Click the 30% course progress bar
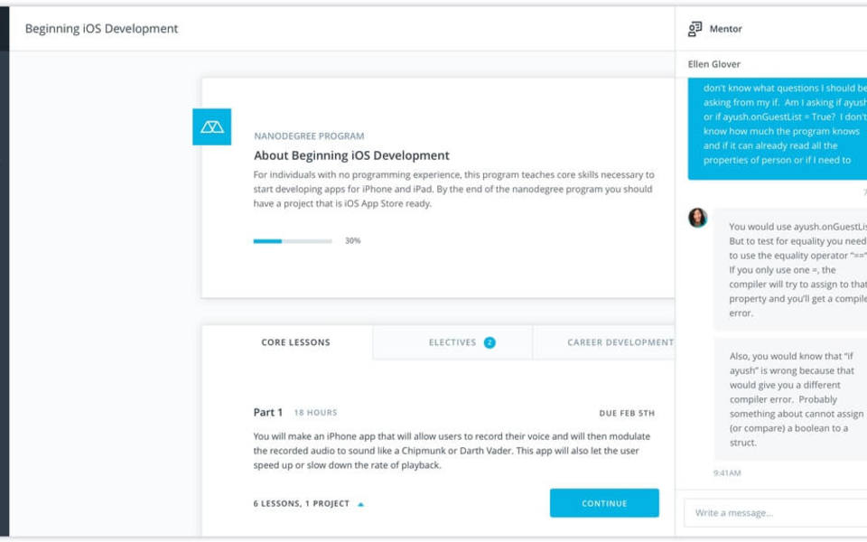Screen dimensions: 867x542 pos(293,241)
